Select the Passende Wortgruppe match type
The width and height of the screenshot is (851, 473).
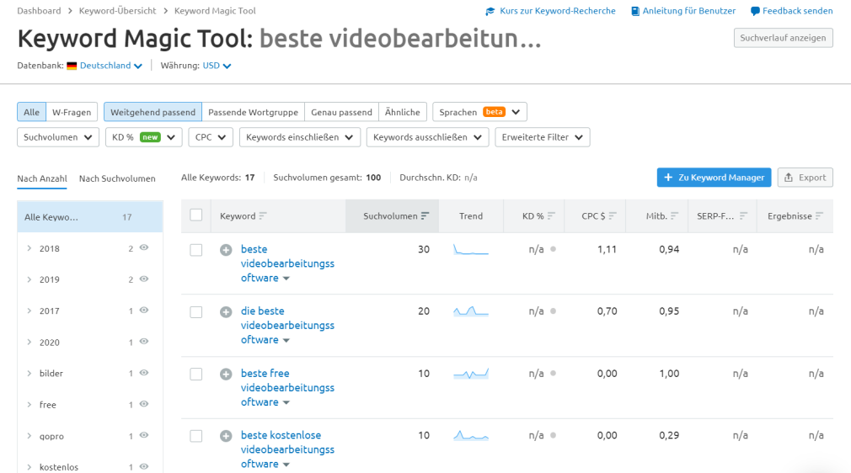pos(253,112)
